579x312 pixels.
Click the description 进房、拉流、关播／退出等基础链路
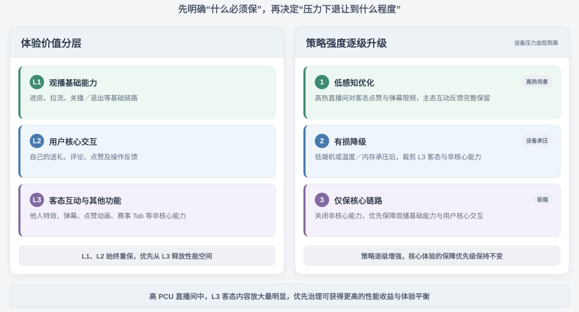pyautogui.click(x=84, y=98)
